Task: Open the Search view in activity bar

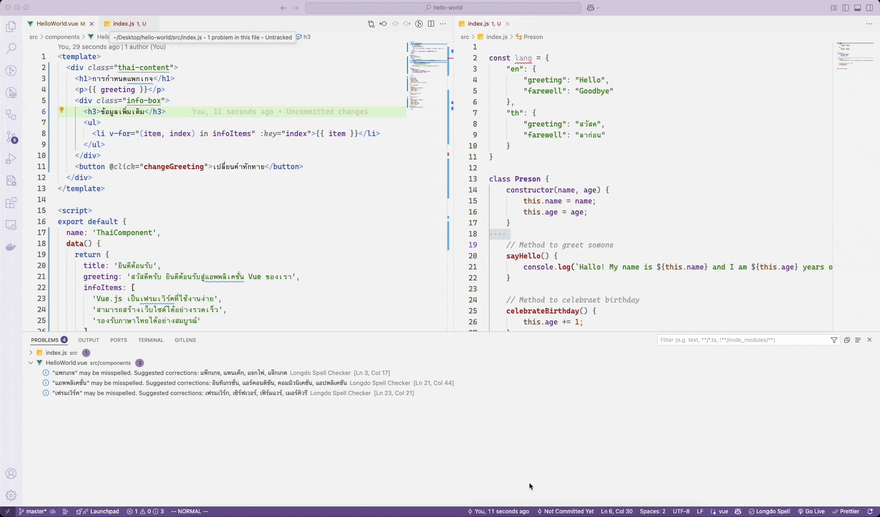Action: (11, 48)
